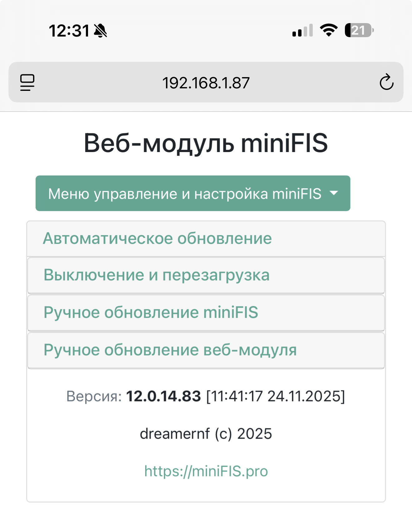Tap the Wi-Fi status icon

[x=329, y=30]
